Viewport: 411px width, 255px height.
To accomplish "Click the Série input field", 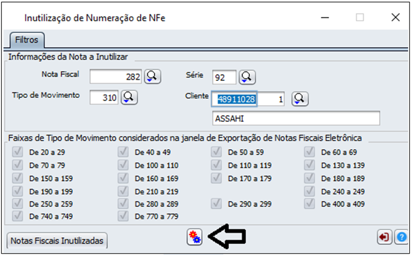I will [x=224, y=77].
